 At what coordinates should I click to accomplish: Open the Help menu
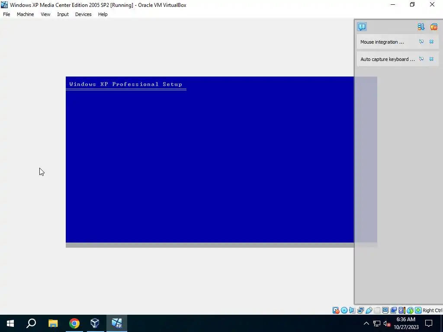(103, 14)
